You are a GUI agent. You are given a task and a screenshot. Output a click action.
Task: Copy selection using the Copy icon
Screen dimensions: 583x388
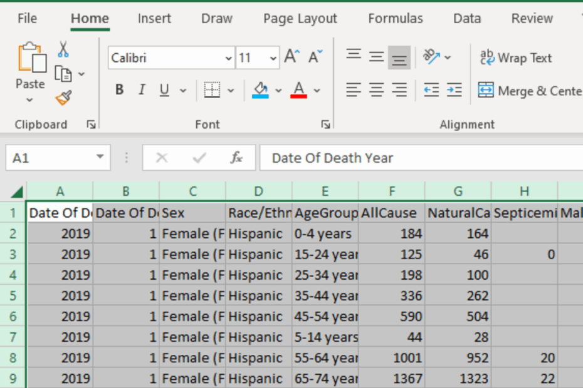63,74
